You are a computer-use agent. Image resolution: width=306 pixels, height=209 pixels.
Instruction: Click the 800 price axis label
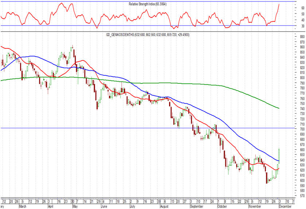(302, 78)
